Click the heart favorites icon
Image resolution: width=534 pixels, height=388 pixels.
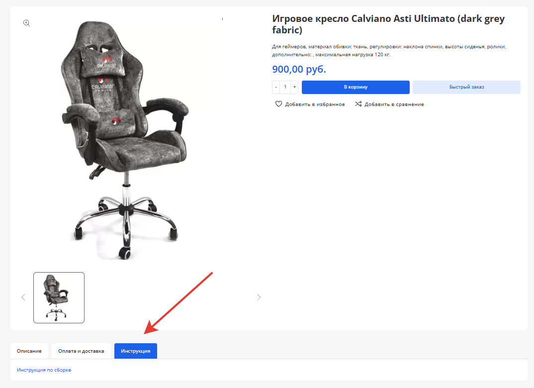(x=278, y=104)
